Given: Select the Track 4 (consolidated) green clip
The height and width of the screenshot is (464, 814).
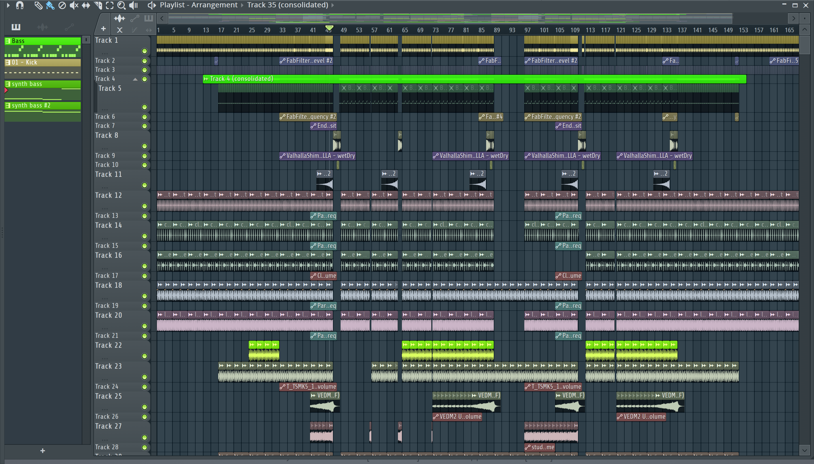Looking at the screenshot, I should [474, 79].
